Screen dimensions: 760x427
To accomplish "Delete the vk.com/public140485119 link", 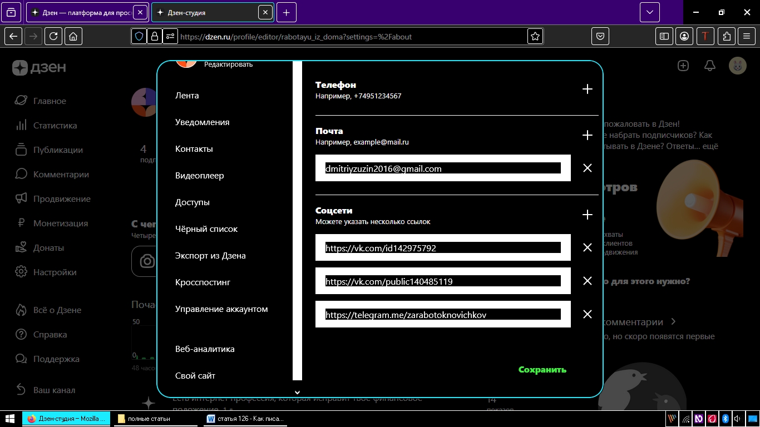I will coord(587,281).
